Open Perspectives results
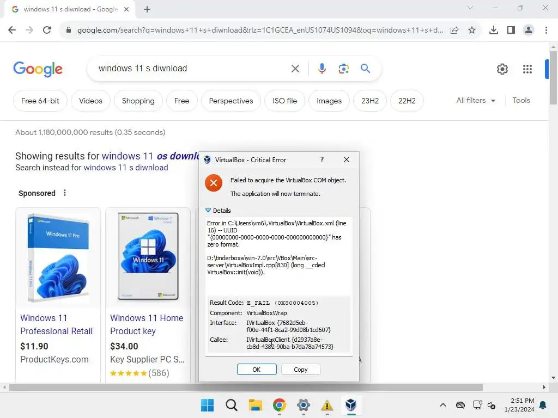This screenshot has width=558, height=418. pyautogui.click(x=231, y=101)
